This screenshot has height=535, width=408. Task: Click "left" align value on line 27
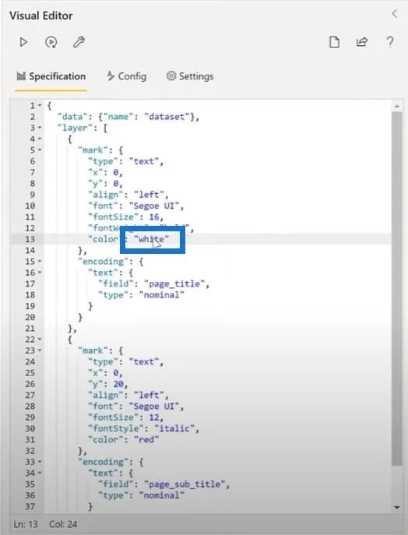coord(149,395)
